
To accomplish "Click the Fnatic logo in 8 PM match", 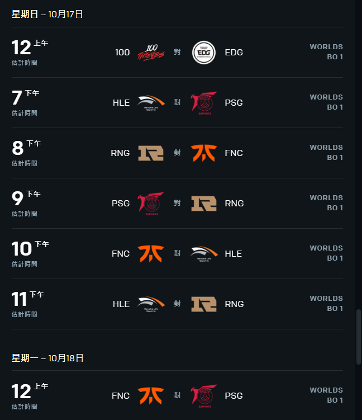I will [x=204, y=153].
